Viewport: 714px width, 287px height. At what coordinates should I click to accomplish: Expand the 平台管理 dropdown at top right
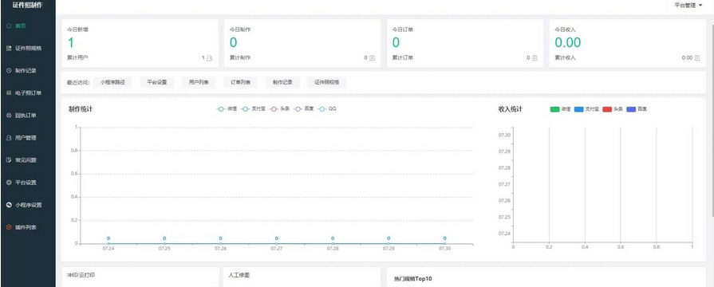click(688, 6)
